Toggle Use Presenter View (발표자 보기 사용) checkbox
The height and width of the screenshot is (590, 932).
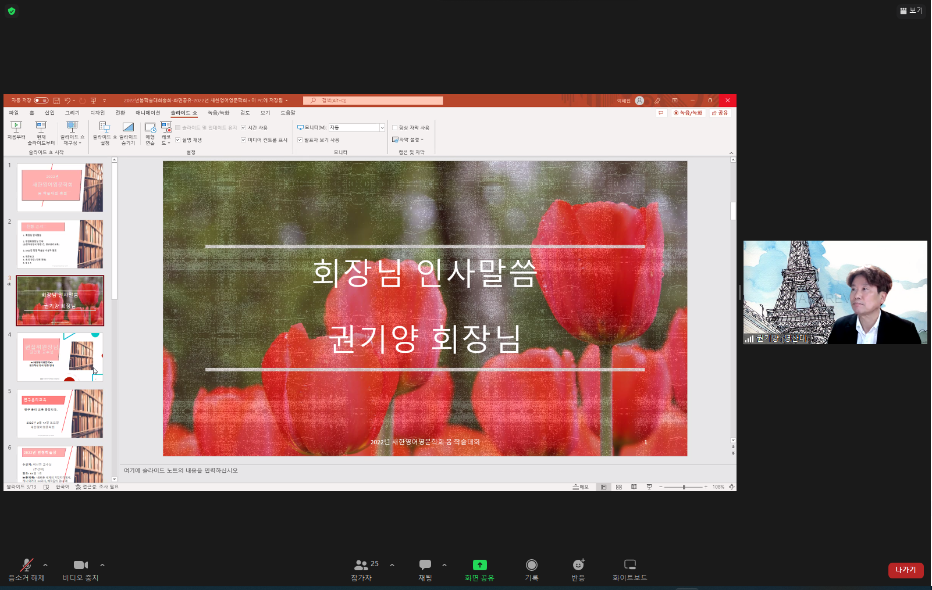[300, 140]
